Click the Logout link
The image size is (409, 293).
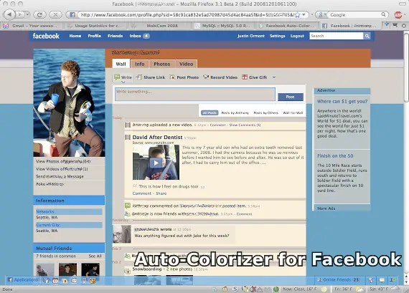pos(297,36)
